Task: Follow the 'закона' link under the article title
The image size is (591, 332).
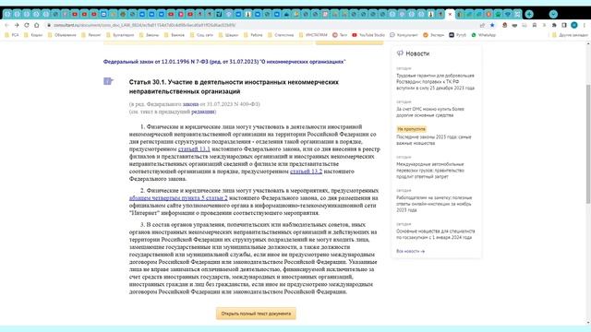Action: 190,104
